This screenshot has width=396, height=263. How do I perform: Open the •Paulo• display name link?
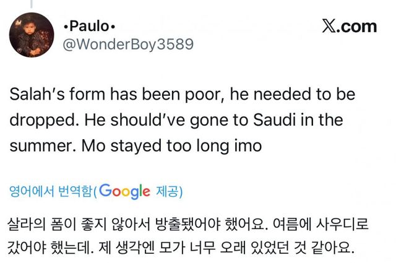pyautogui.click(x=89, y=26)
